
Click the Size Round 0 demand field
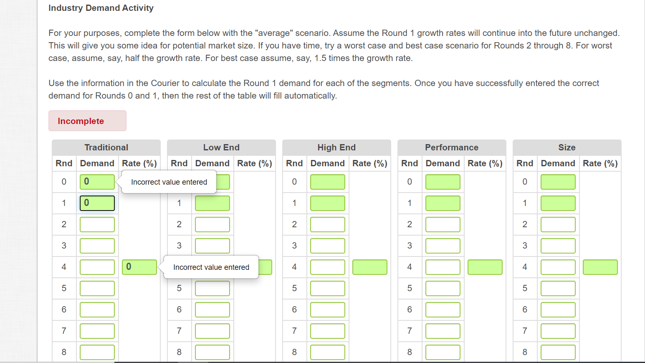point(558,182)
